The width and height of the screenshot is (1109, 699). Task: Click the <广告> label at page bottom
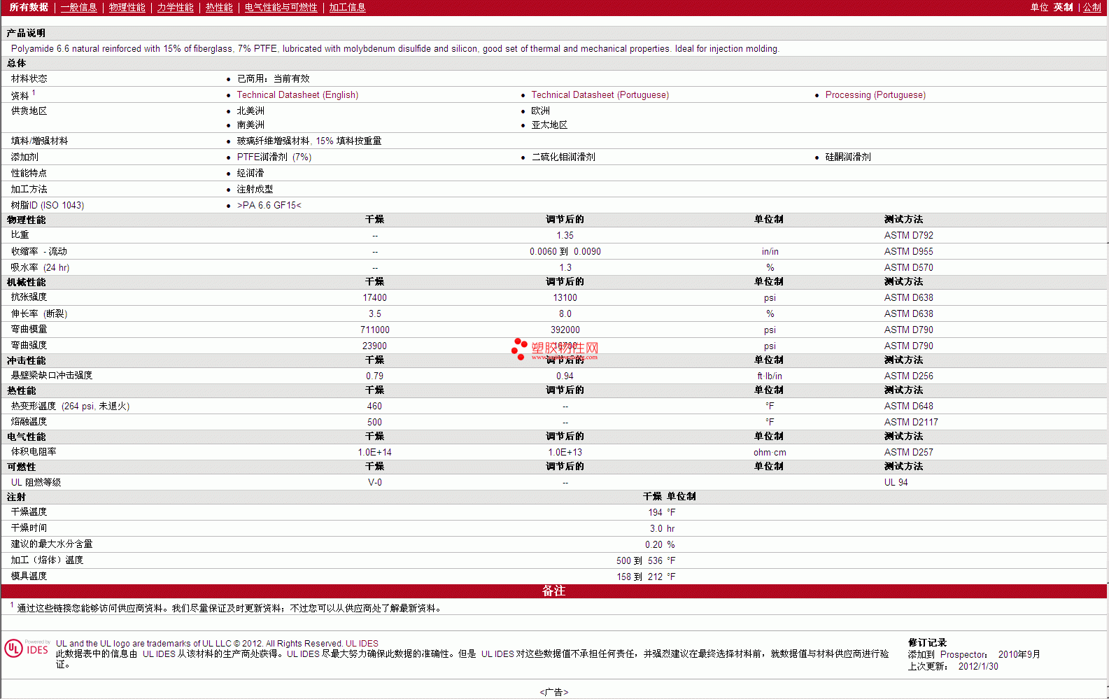(x=553, y=692)
